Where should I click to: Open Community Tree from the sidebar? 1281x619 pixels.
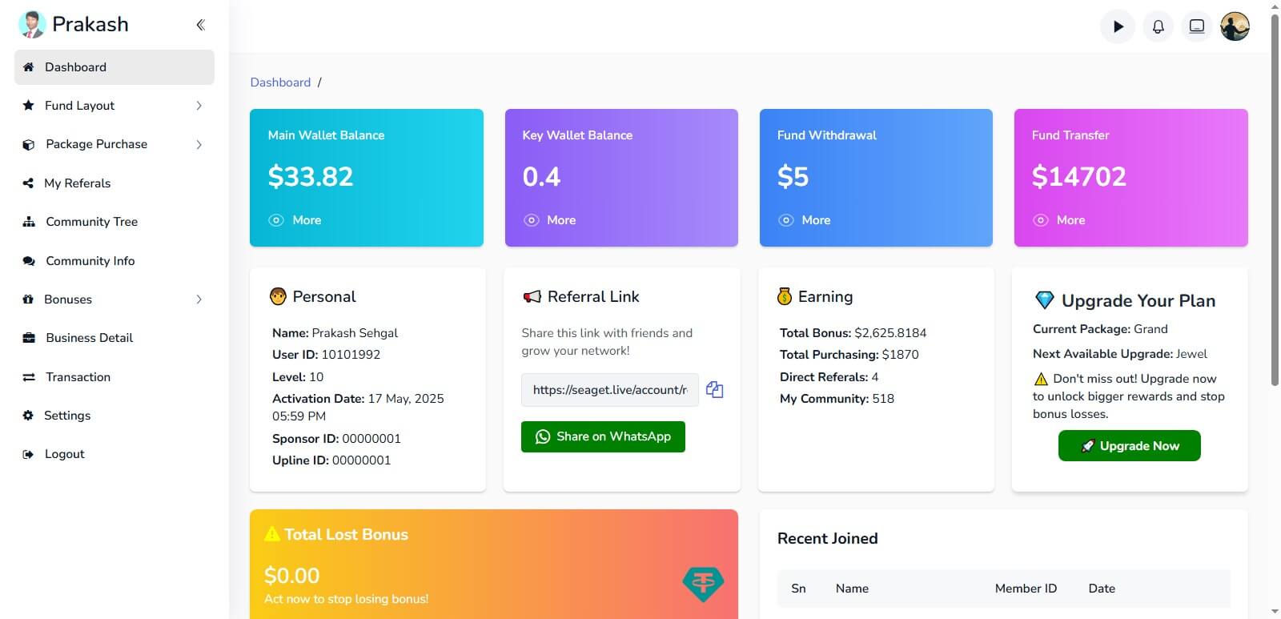click(x=91, y=222)
